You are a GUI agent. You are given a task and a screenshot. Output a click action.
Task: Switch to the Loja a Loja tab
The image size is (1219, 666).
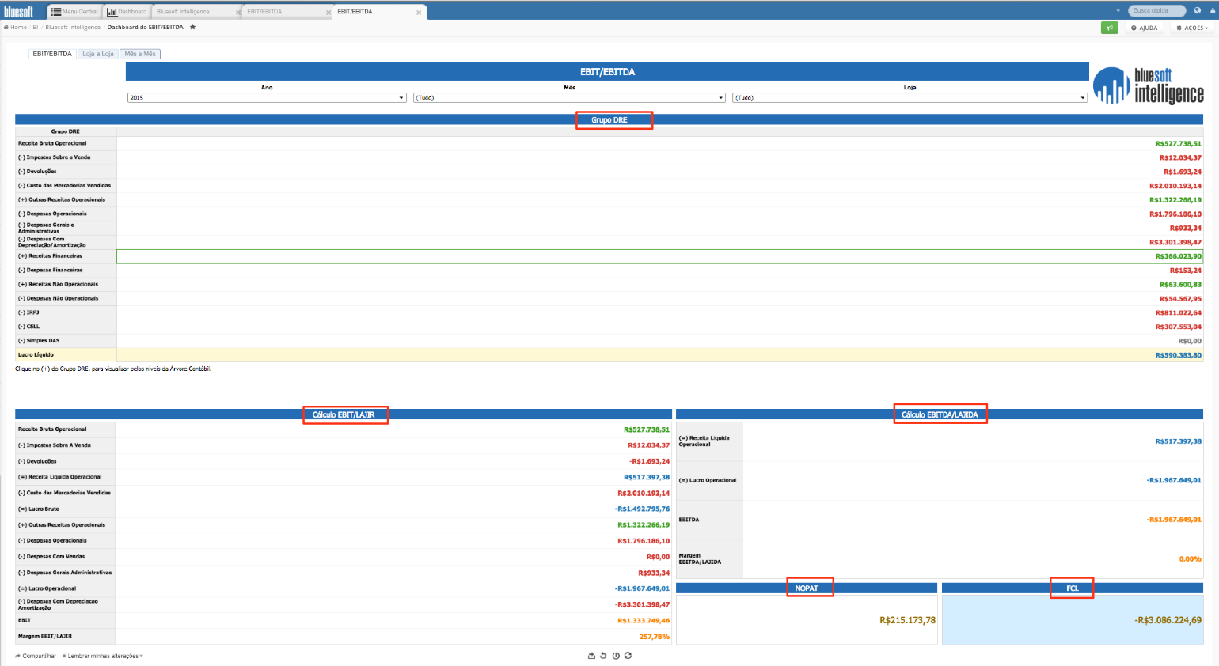click(97, 54)
